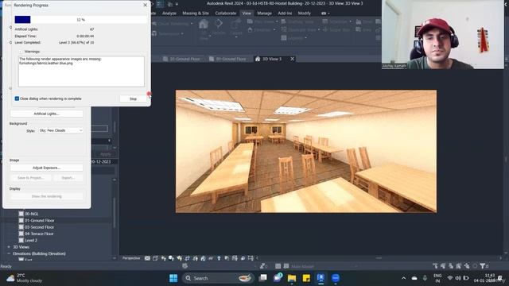The width and height of the screenshot is (509, 286).
Task: Click the Adjust Exposure button
Action: (46, 168)
